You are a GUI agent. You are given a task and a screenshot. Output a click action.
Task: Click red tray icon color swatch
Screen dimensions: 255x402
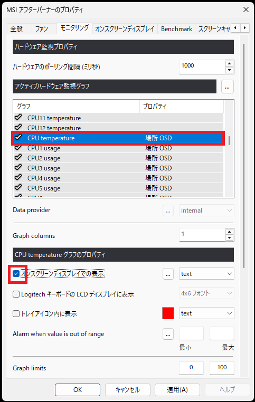[x=168, y=313]
